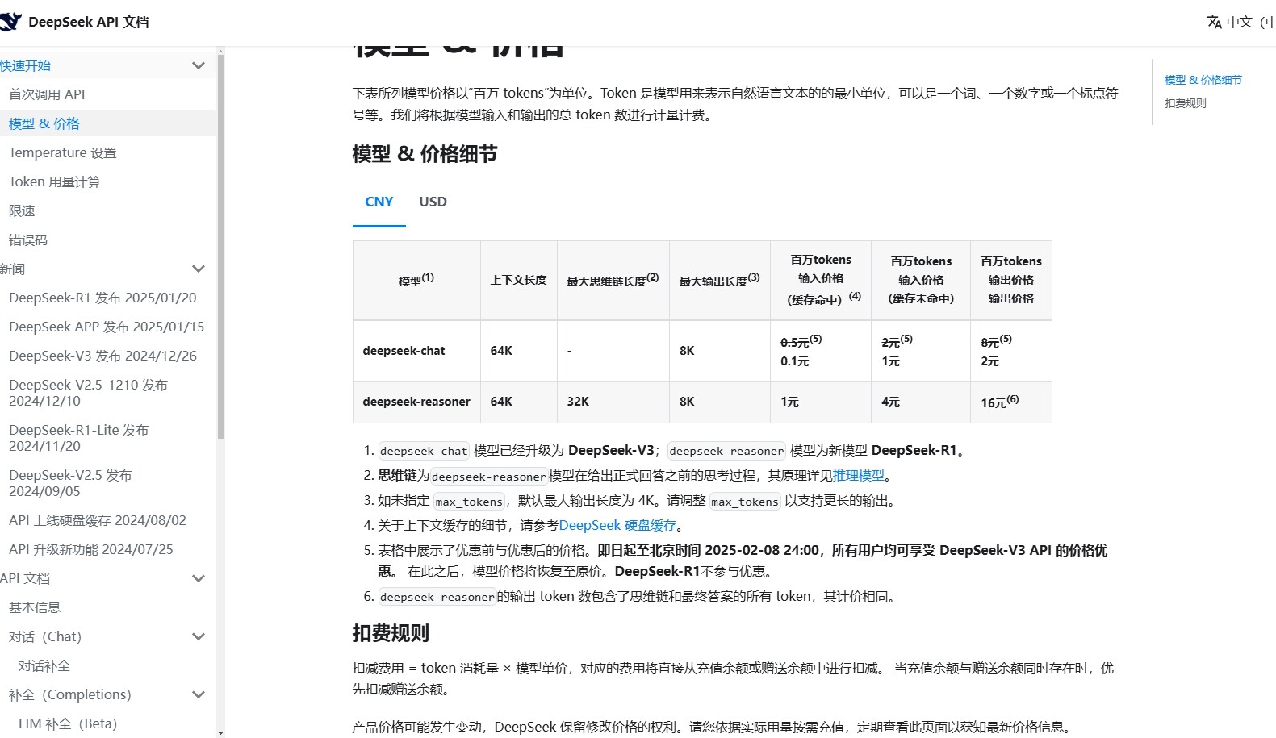Open FIM 补全（Beta） page
Image resolution: width=1276 pixels, height=738 pixels.
68,723
